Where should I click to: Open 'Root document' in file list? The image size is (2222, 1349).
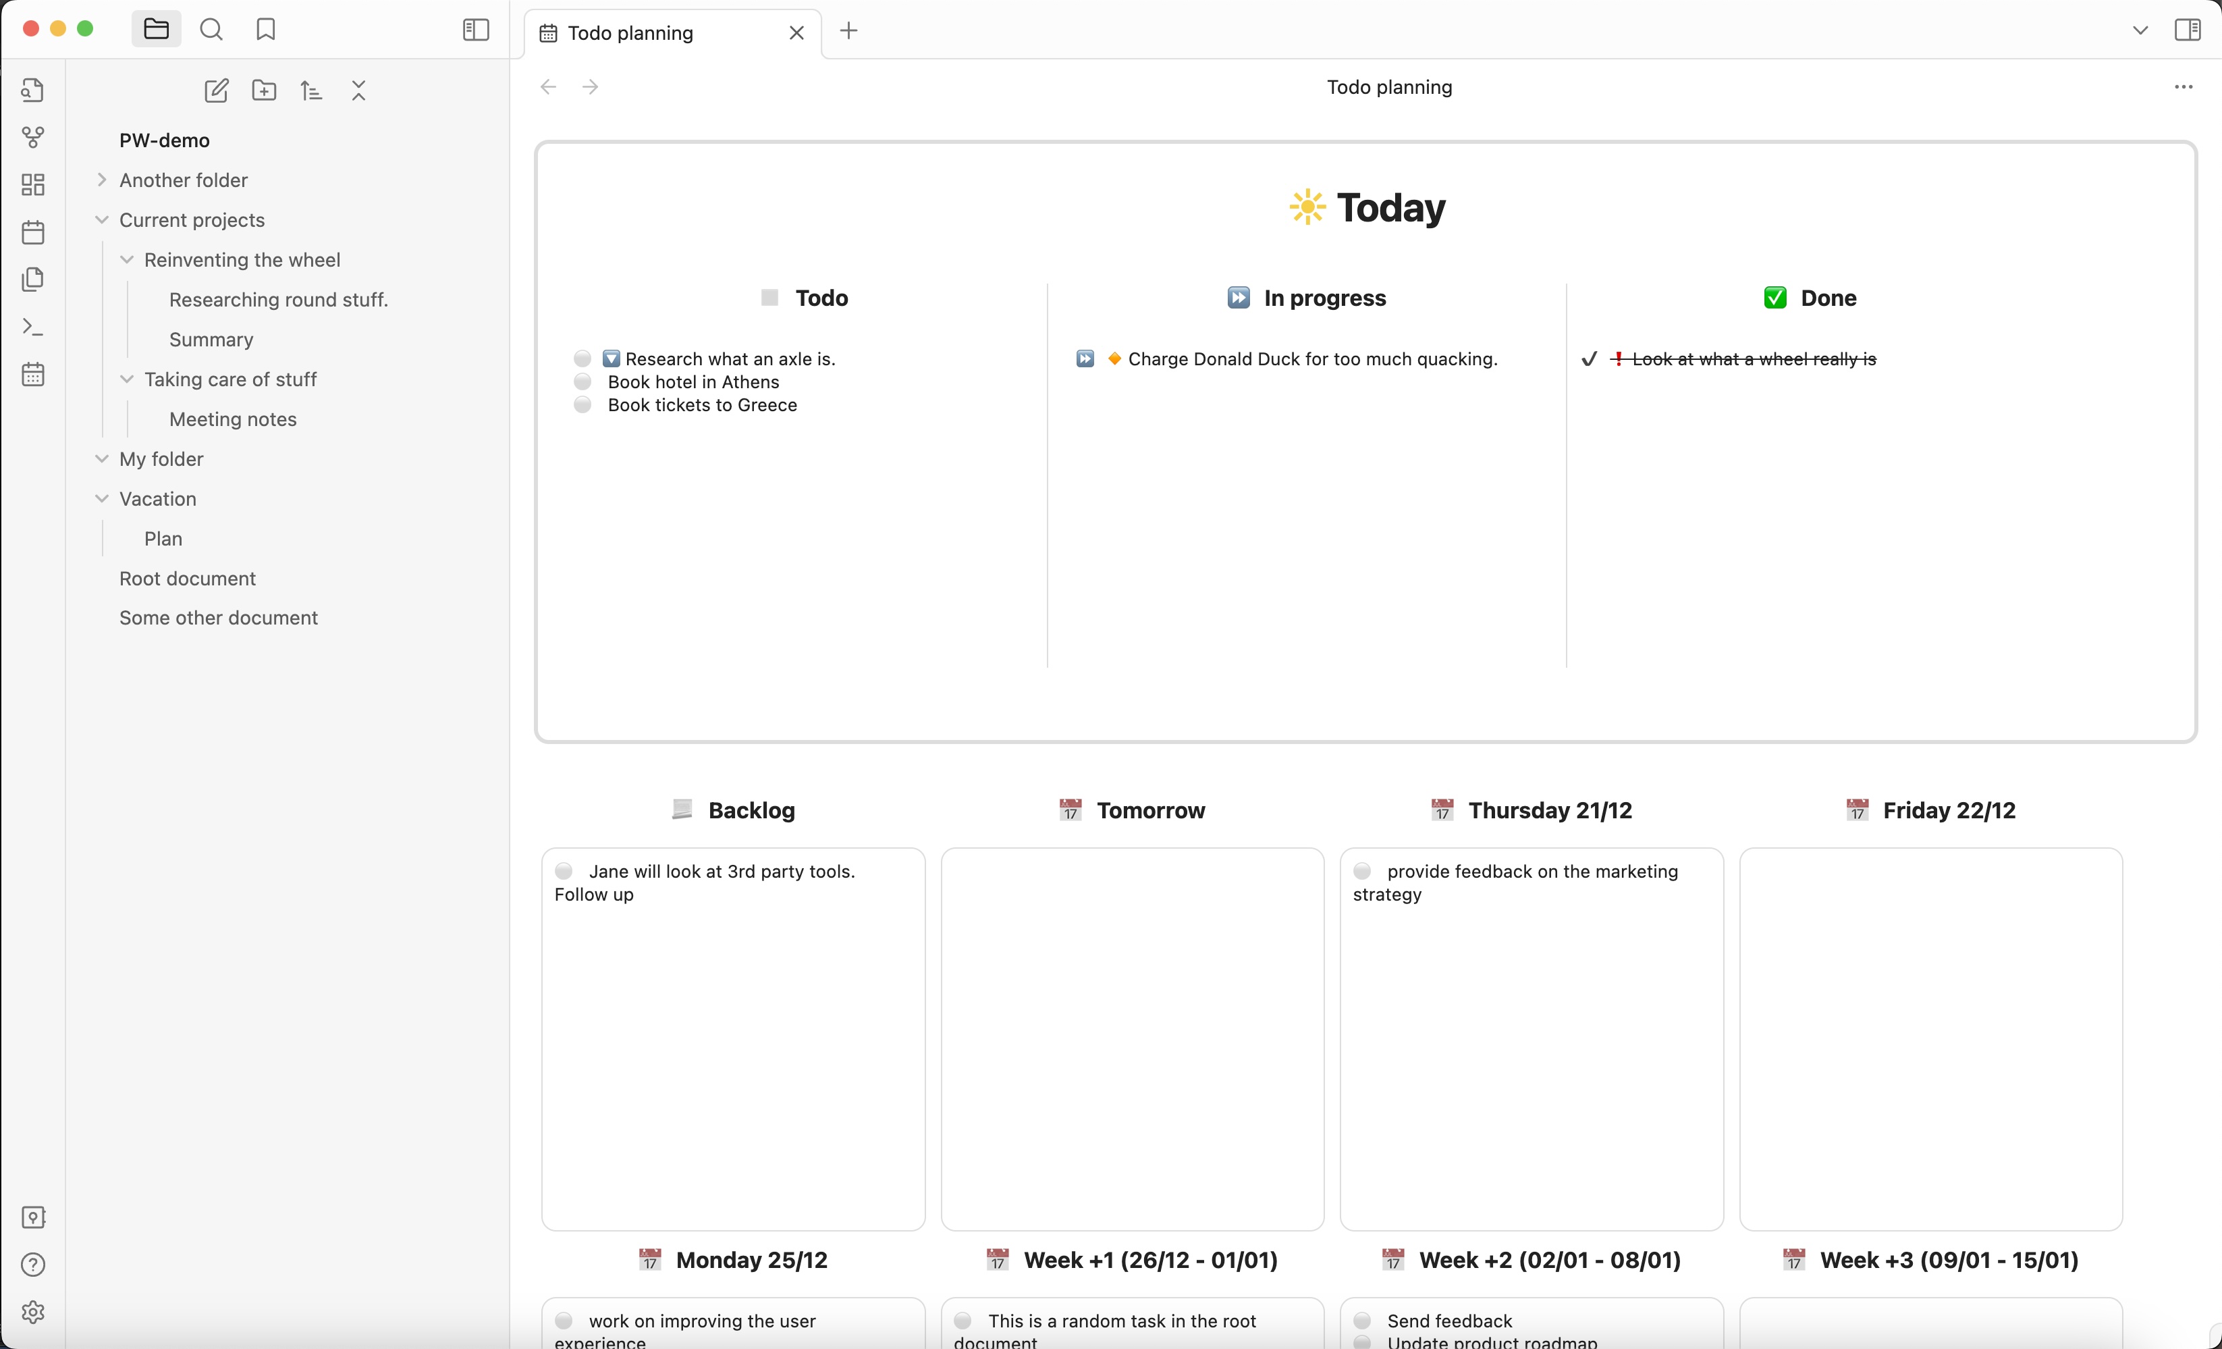tap(188, 579)
